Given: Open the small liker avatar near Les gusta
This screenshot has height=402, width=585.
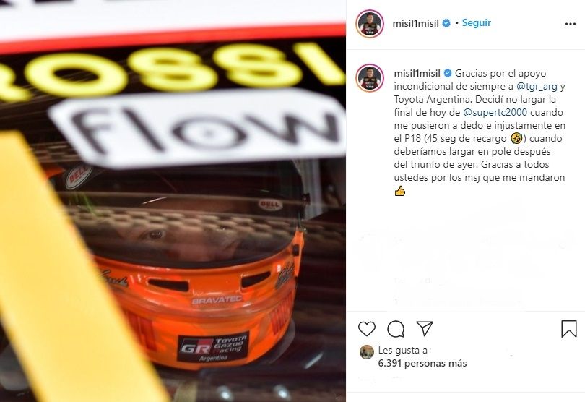Looking at the screenshot, I should 367,352.
